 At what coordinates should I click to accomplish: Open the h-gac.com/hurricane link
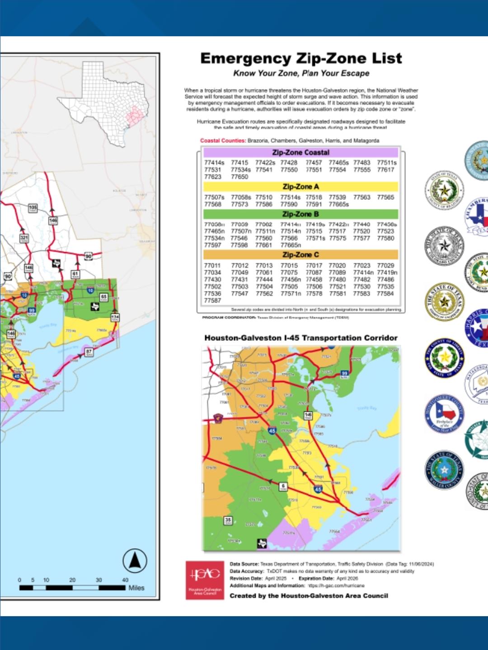point(336,585)
